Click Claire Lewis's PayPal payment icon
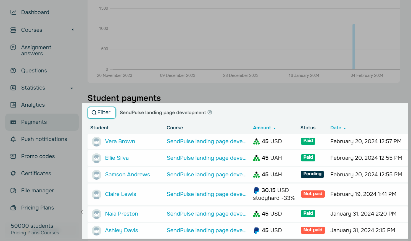The width and height of the screenshot is (411, 241). 256,190
